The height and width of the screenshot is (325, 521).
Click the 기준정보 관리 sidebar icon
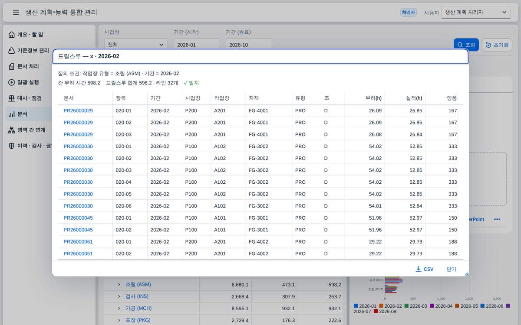click(x=12, y=51)
